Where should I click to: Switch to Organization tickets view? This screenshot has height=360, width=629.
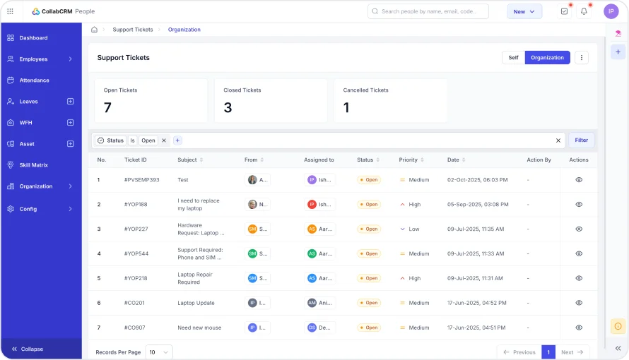(547, 58)
